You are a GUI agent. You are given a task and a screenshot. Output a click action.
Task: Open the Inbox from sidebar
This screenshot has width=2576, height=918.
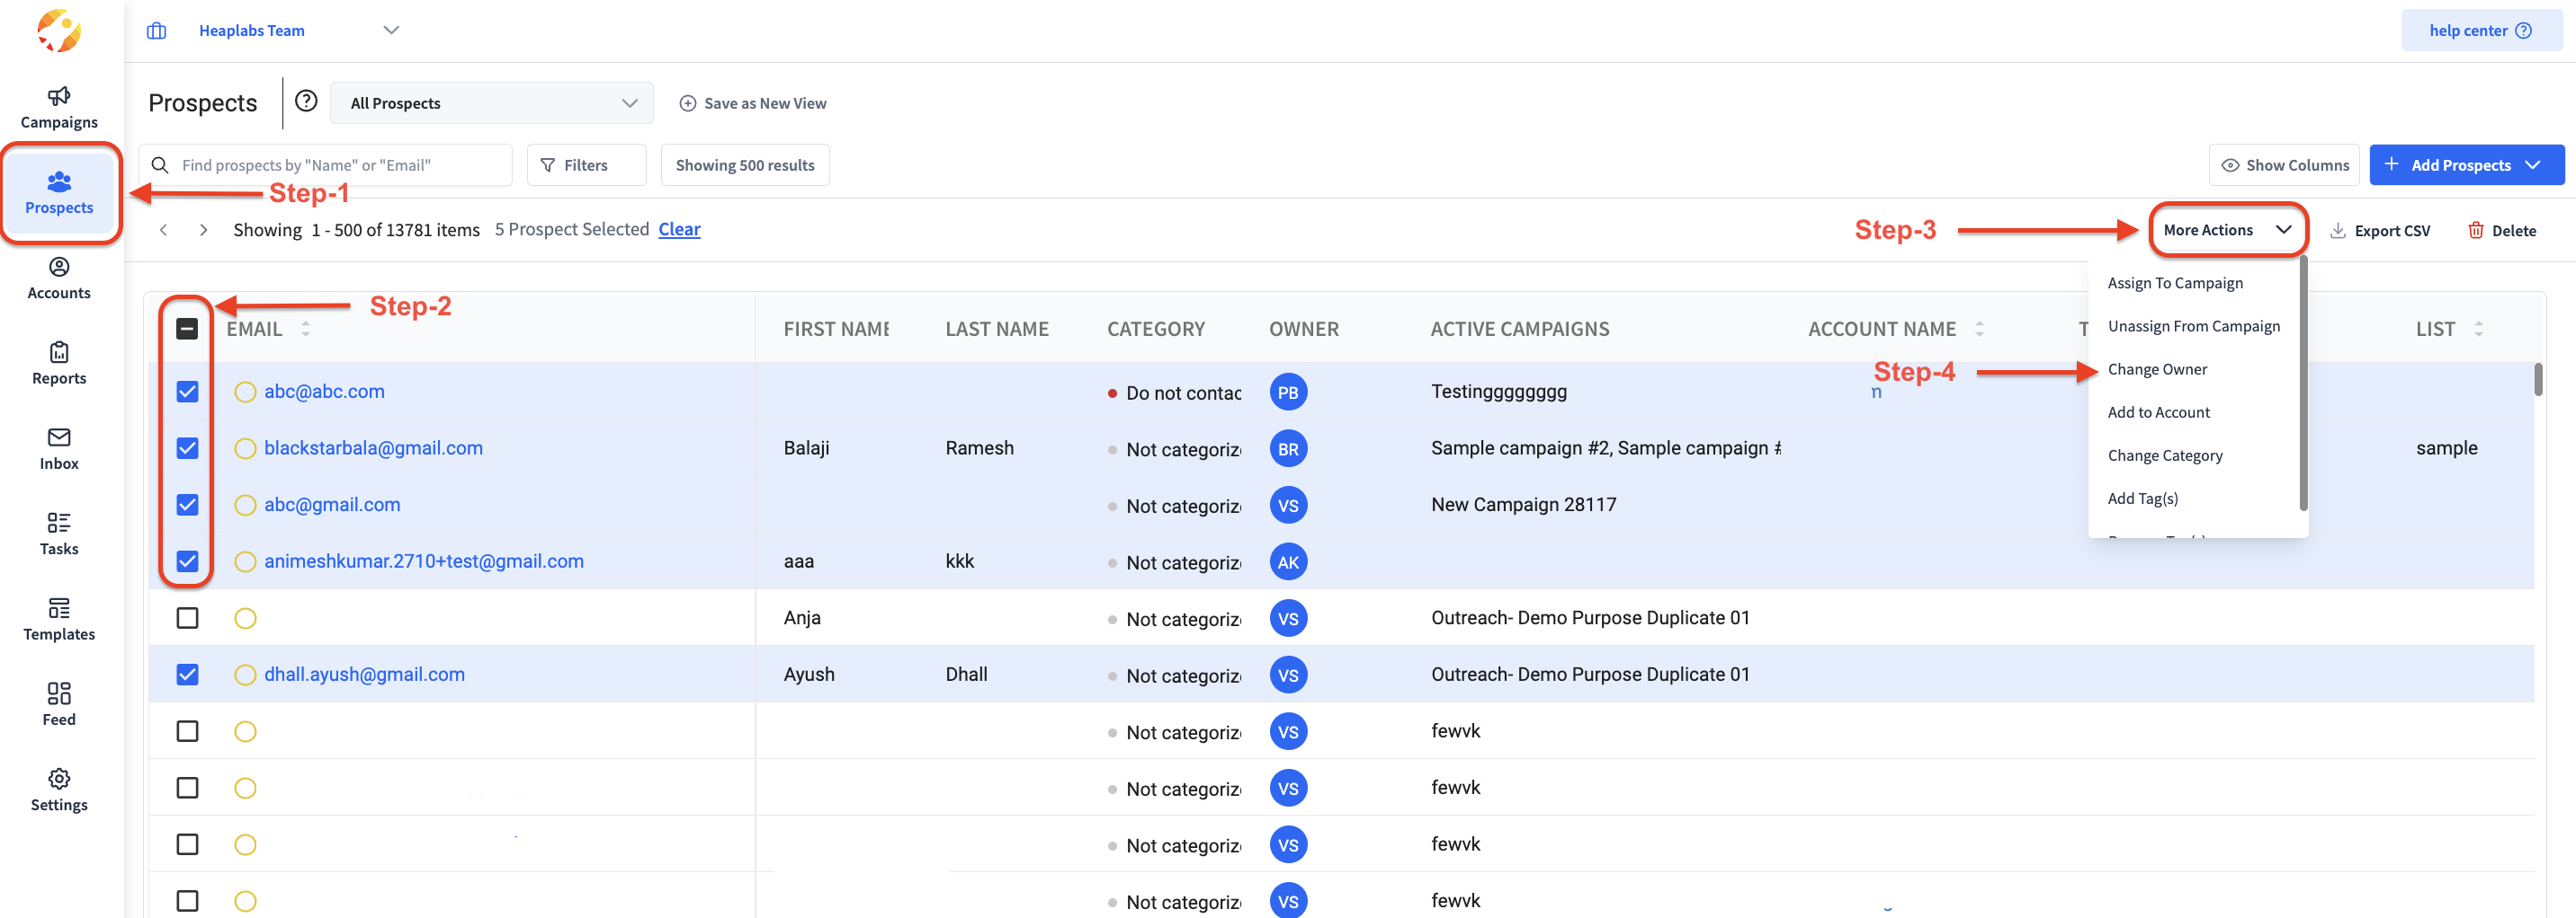point(59,449)
